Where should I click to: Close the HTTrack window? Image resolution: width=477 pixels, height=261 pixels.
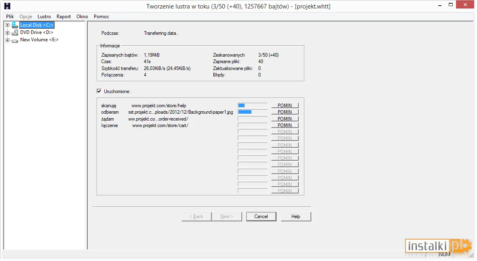pyautogui.click(x=465, y=4)
